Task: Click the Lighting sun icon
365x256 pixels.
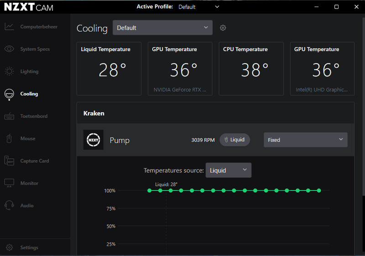Action: tap(9, 71)
